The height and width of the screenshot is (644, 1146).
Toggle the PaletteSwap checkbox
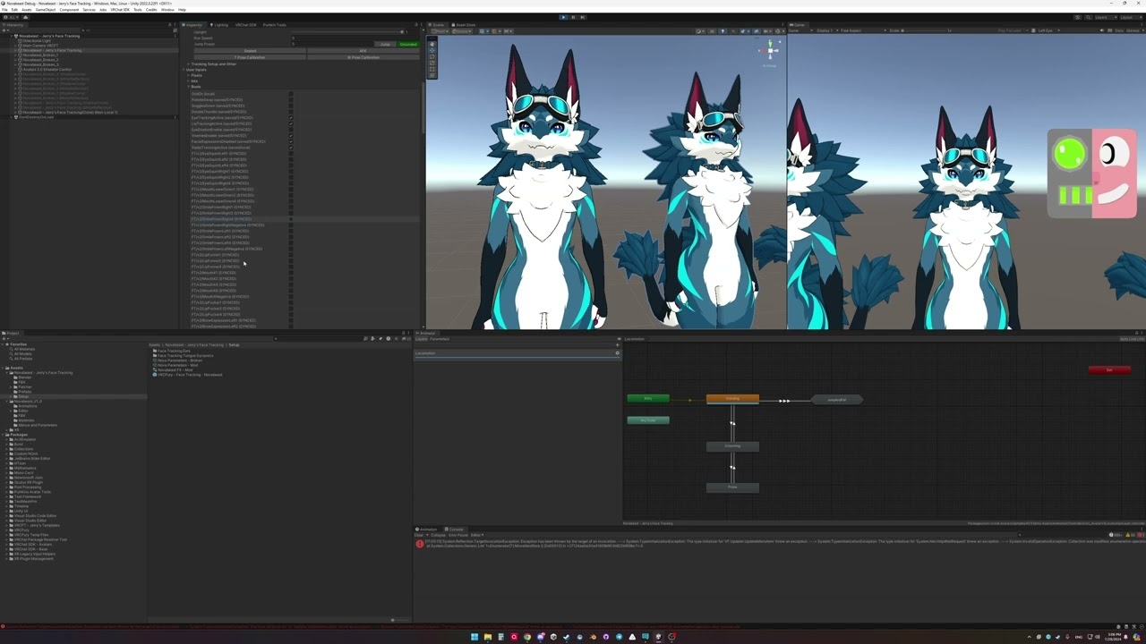pyautogui.click(x=291, y=100)
